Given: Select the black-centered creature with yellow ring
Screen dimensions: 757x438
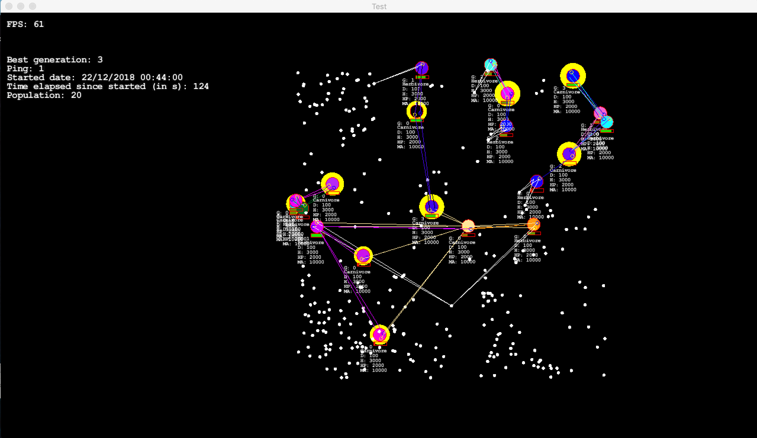Looking at the screenshot, I should pyautogui.click(x=416, y=111).
